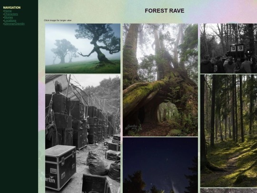Open the GlimmerGremlin link
The height and width of the screenshot is (193, 257).
click(x=14, y=24)
